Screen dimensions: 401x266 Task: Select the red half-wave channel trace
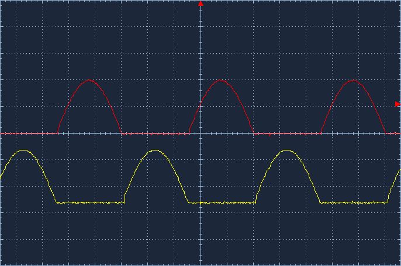(x=200, y=107)
